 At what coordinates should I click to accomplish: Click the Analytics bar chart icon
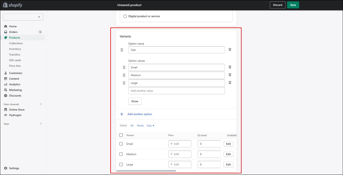click(x=5, y=84)
